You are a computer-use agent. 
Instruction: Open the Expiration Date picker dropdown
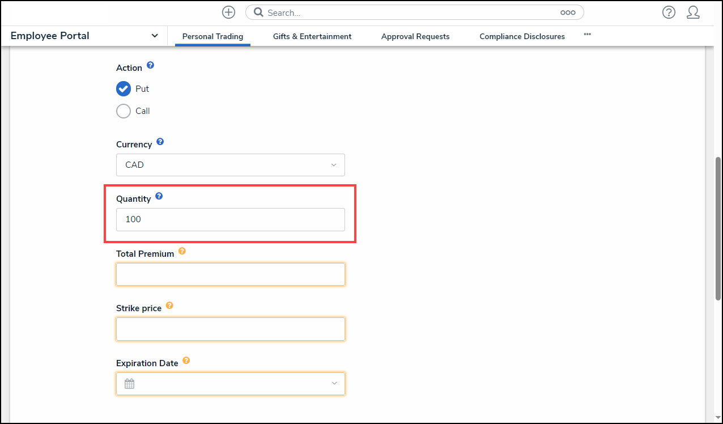tap(230, 384)
